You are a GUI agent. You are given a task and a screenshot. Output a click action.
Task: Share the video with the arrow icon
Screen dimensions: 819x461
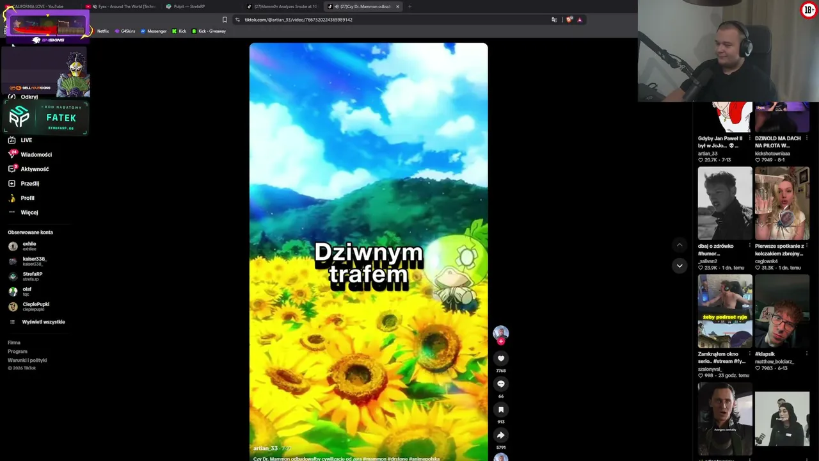[x=501, y=435]
